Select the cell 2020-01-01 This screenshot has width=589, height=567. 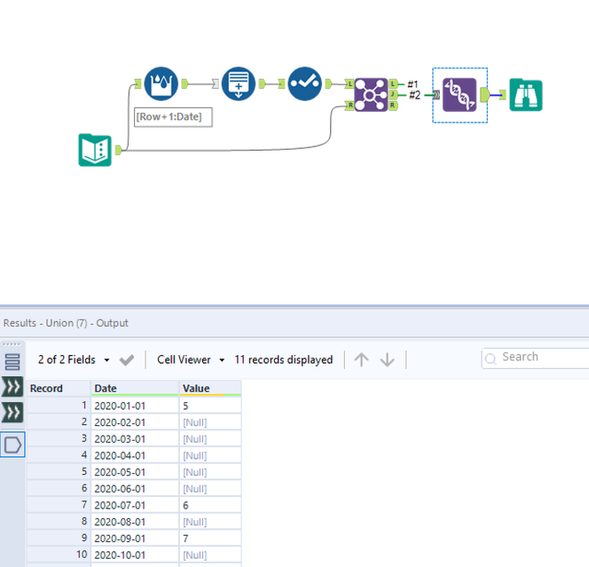[x=135, y=406]
